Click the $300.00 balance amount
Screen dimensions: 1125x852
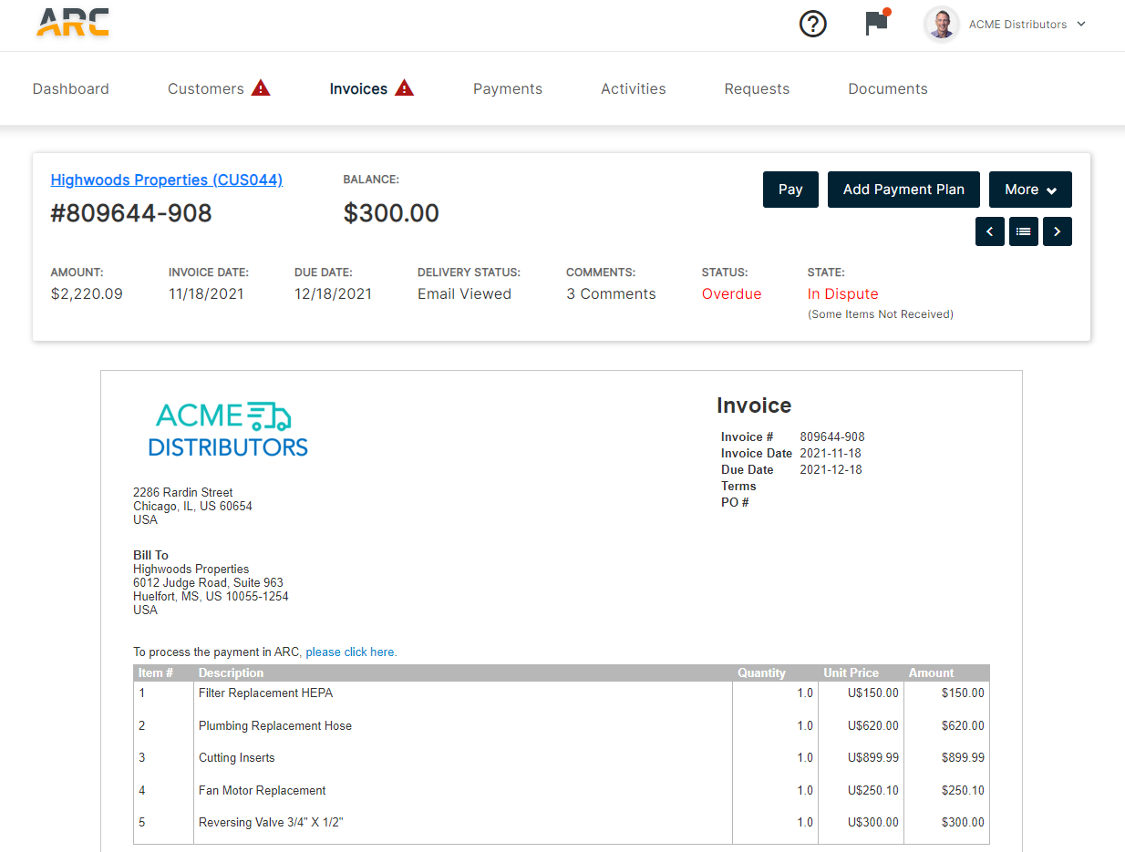[391, 213]
